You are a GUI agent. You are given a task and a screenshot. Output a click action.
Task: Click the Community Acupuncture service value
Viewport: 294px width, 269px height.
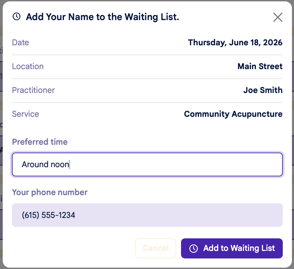(x=233, y=114)
